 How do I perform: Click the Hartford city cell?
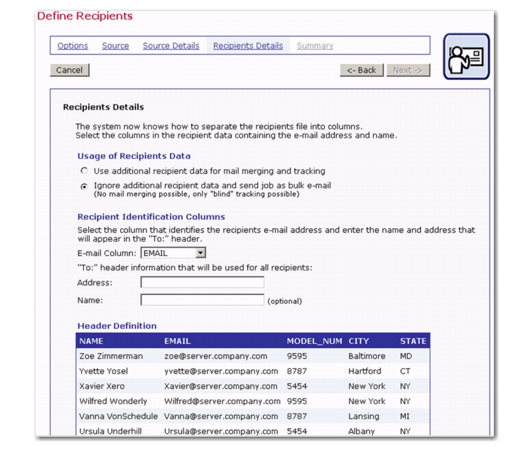click(x=364, y=371)
